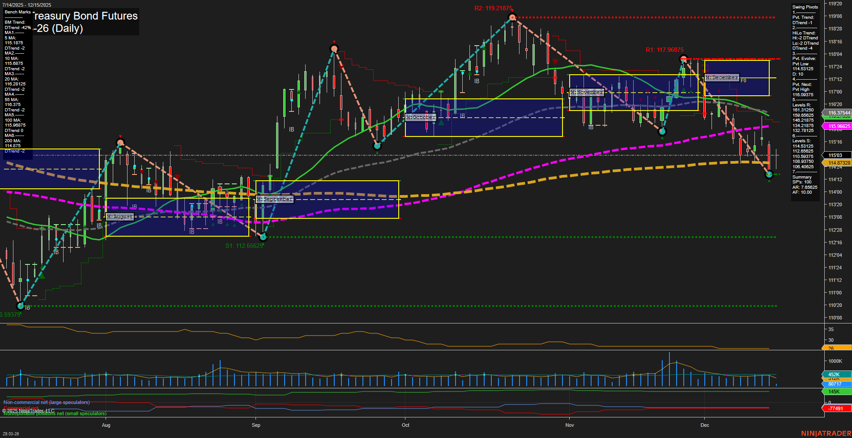Select the M:December monthly range label
This screenshot has width=852, height=438.
pyautogui.click(x=721, y=77)
